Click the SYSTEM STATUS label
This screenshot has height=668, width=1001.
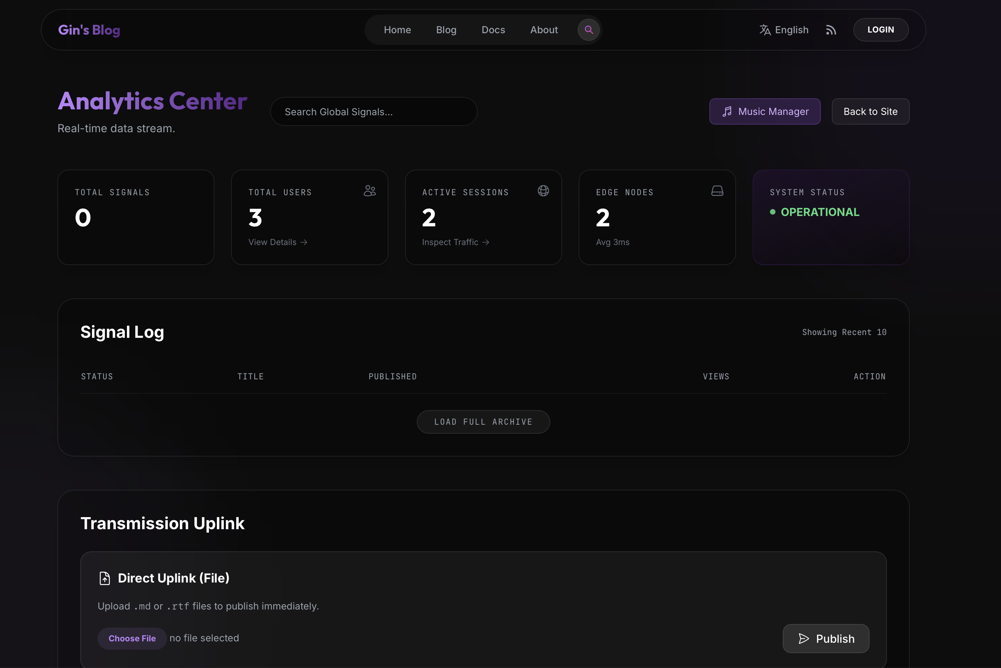(x=807, y=192)
